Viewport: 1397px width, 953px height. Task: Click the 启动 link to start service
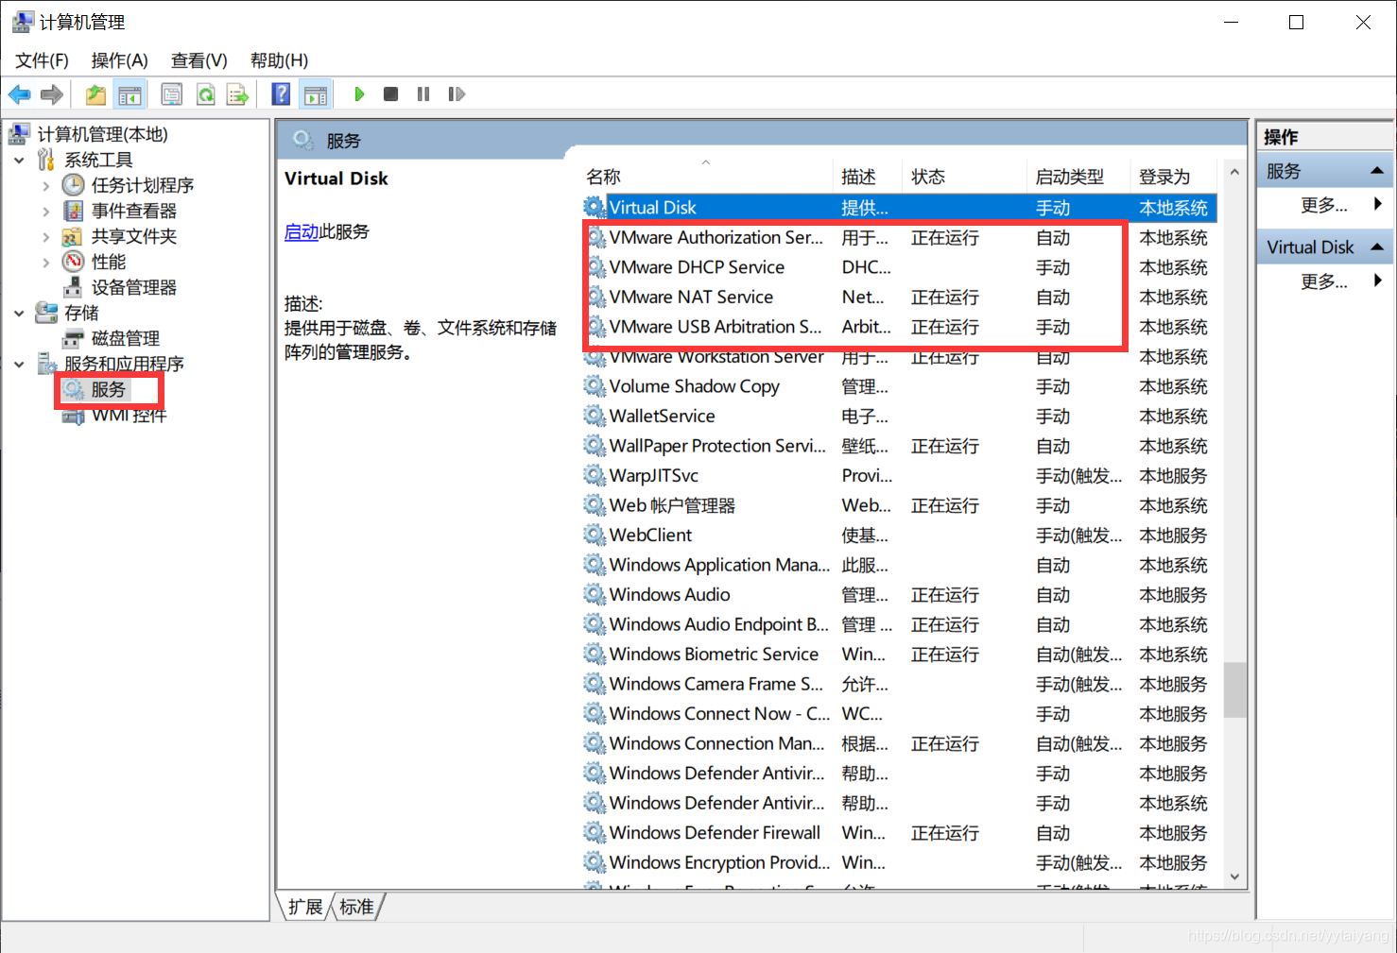(302, 231)
